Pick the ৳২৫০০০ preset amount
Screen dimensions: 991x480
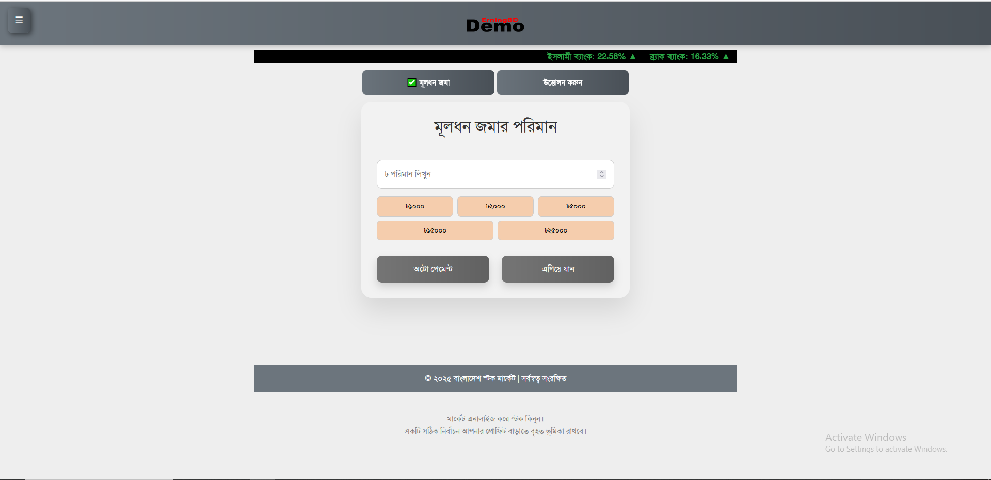(555, 230)
